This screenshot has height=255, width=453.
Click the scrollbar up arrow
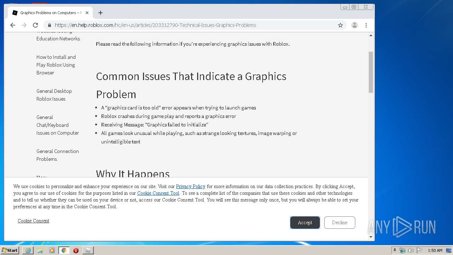click(371, 35)
